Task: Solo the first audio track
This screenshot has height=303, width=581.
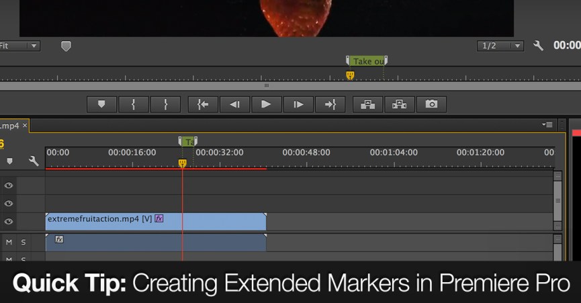Action: point(24,242)
